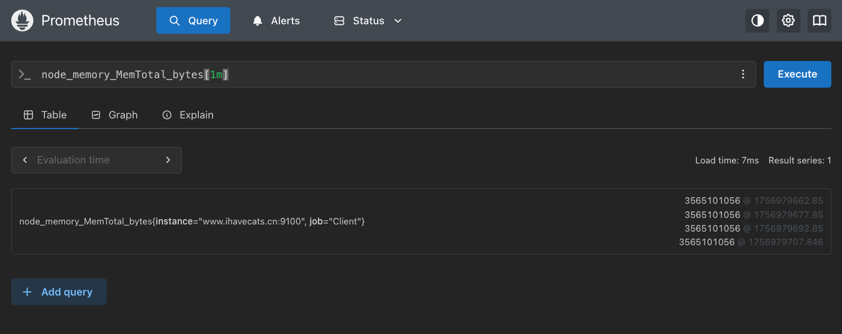This screenshot has height=334, width=842.
Task: Click the expression prompt icon in query bar
Action: tap(25, 75)
